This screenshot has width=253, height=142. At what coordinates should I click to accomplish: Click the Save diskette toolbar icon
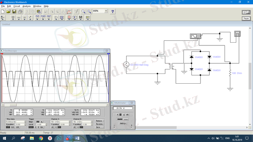pyautogui.click(x=14, y=11)
